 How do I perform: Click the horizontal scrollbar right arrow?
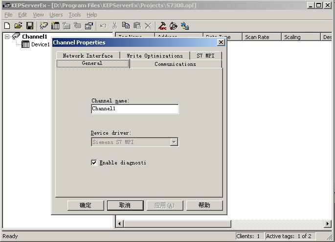(327, 224)
